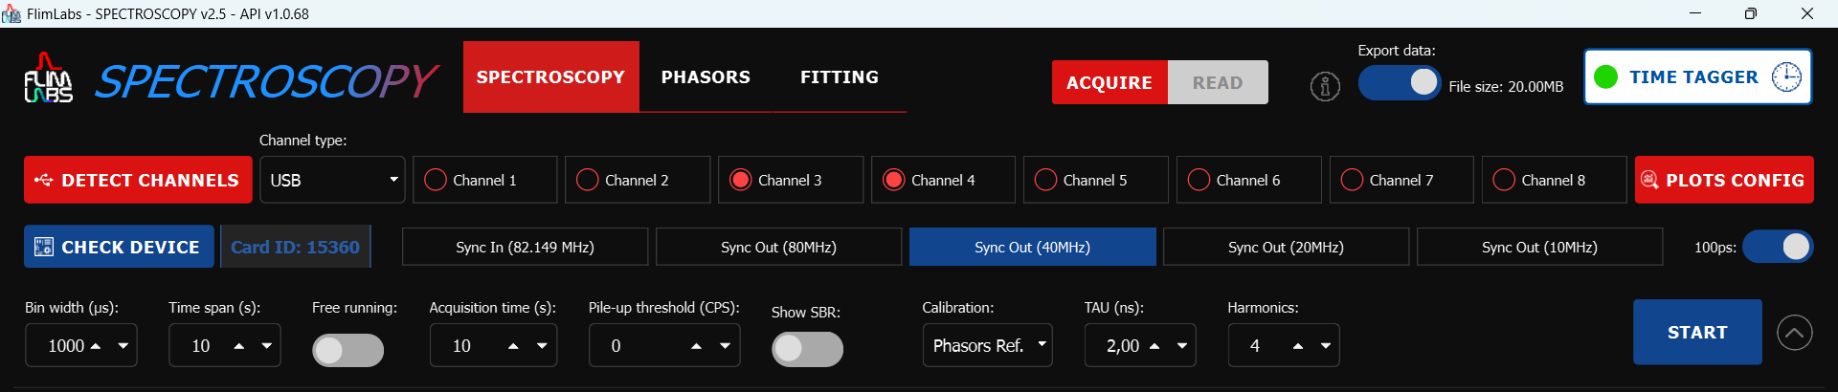Image resolution: width=1838 pixels, height=392 pixels.
Task: Click the info icon beside Export data
Action: click(x=1325, y=86)
